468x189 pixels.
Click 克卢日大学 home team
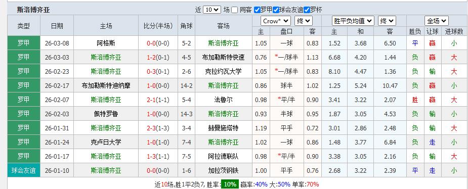[106, 142]
